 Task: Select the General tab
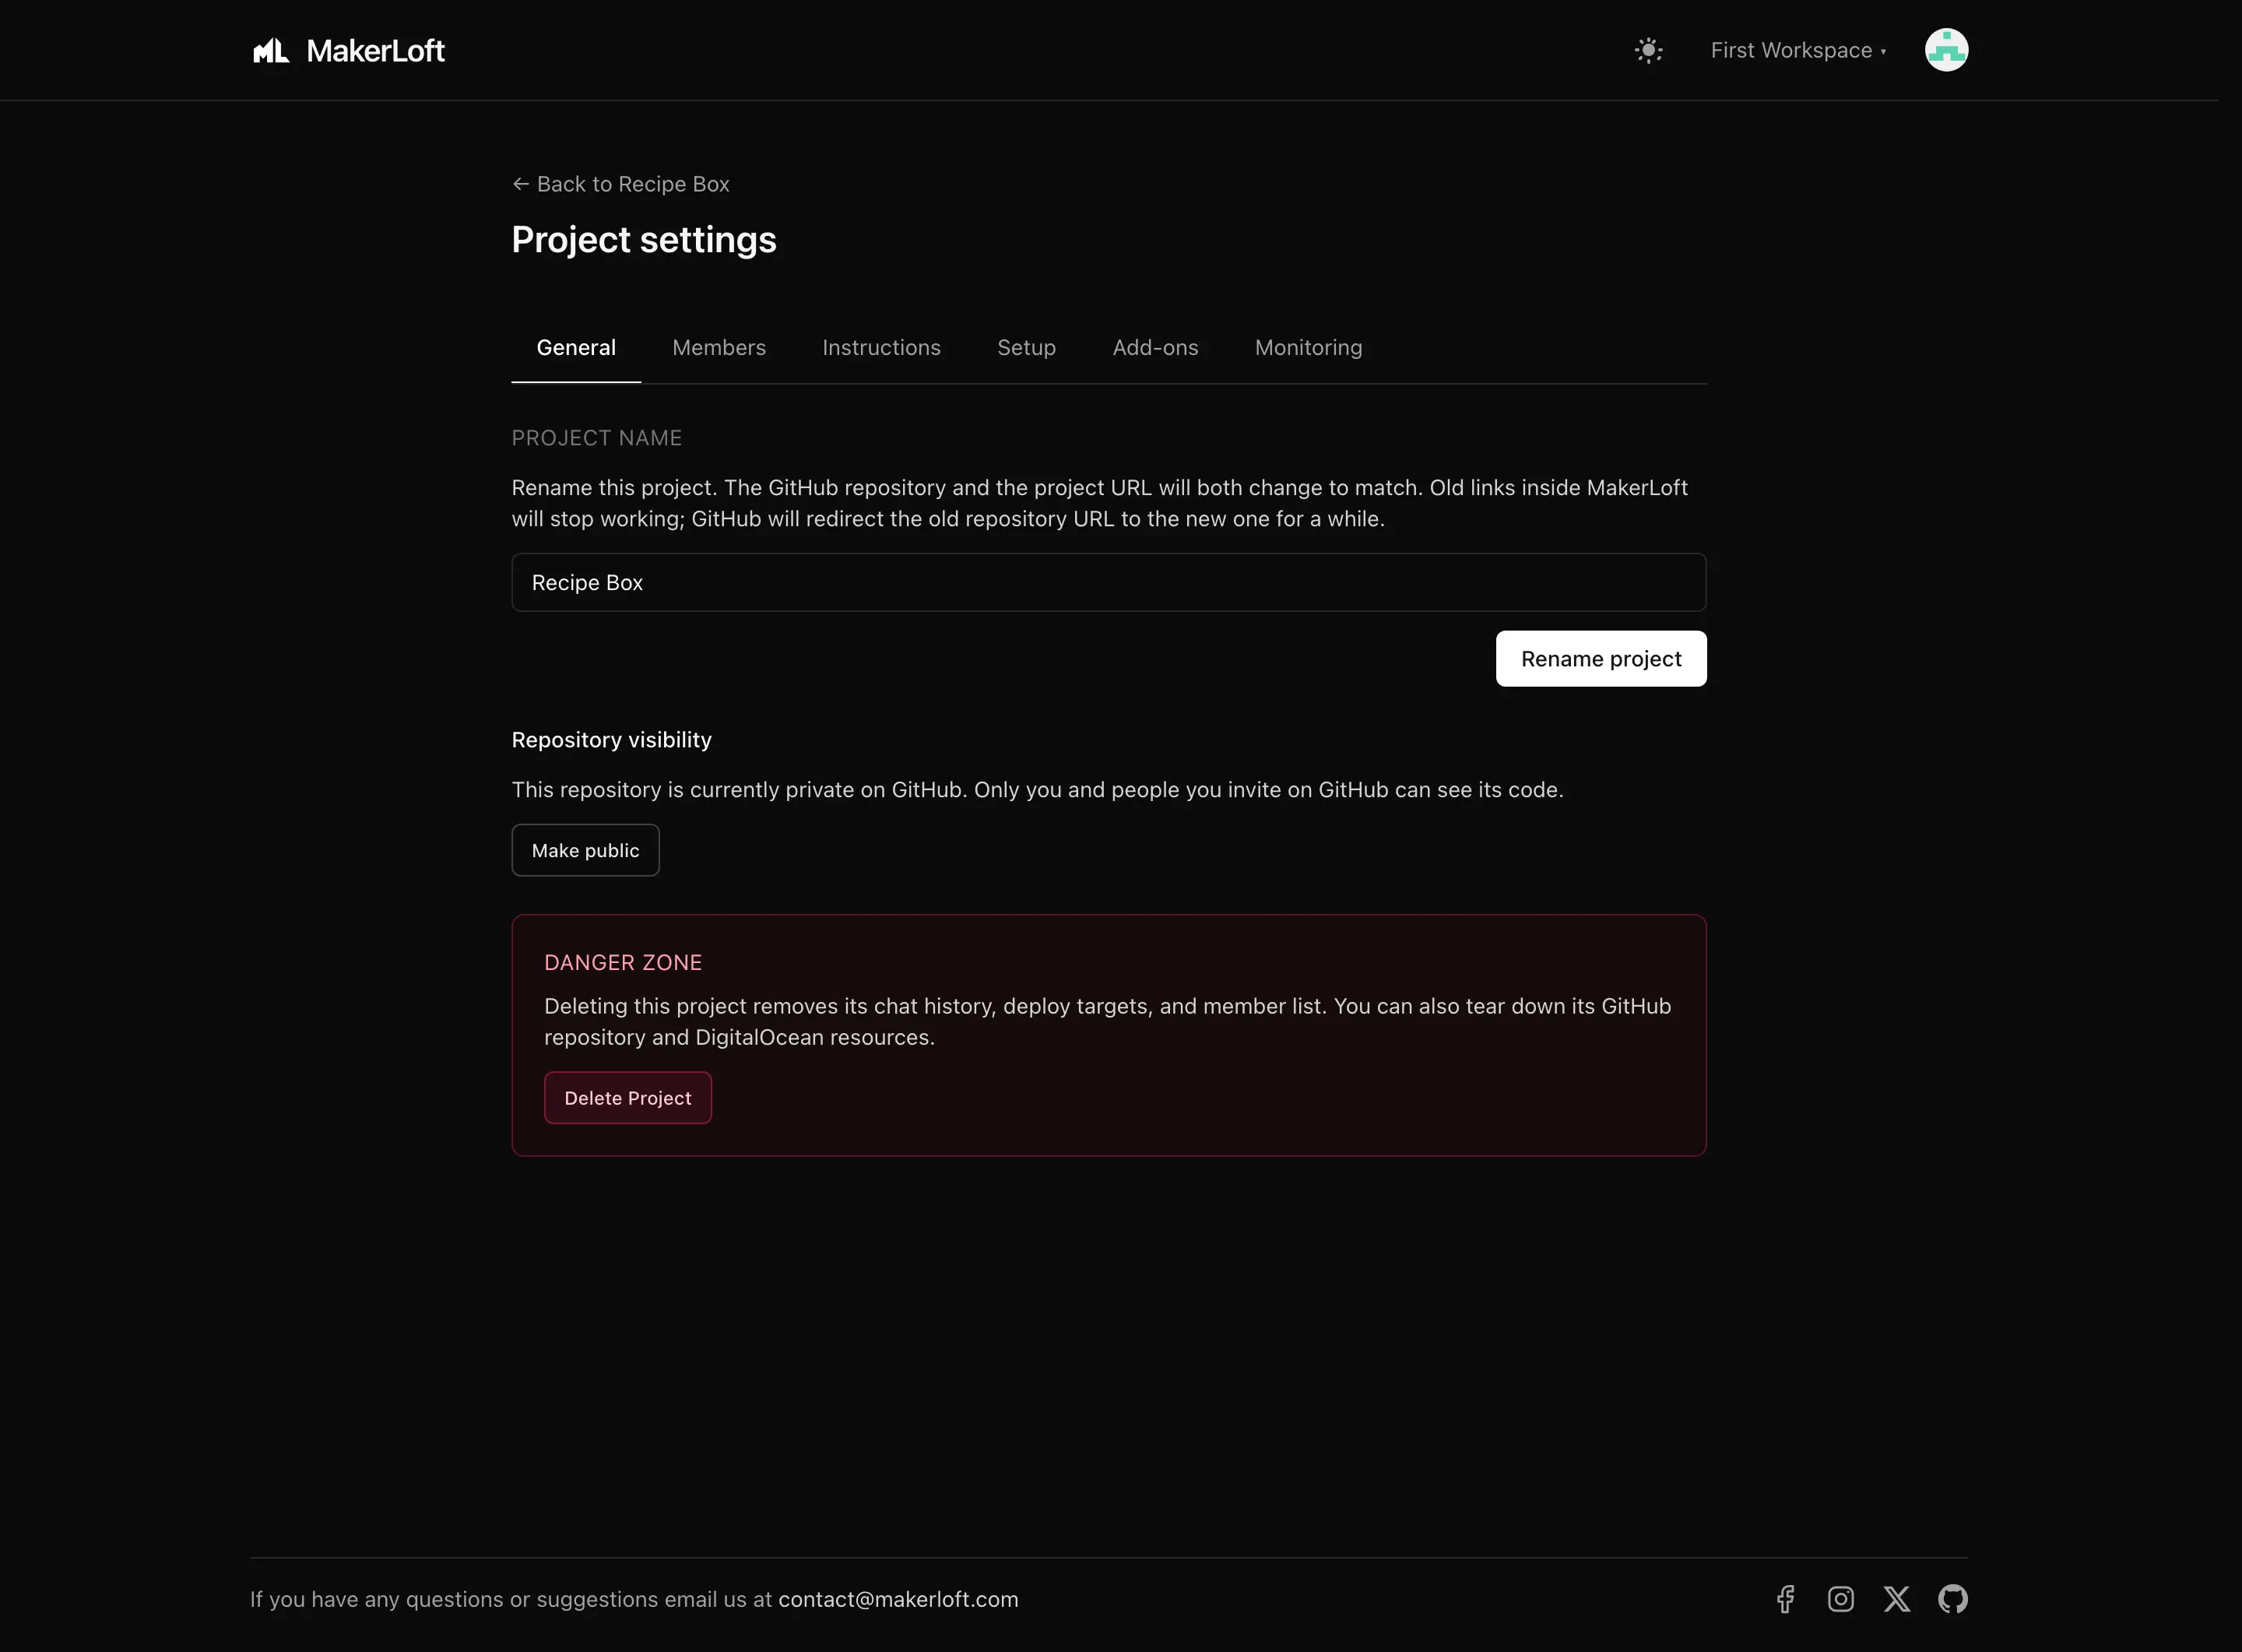pyautogui.click(x=576, y=347)
